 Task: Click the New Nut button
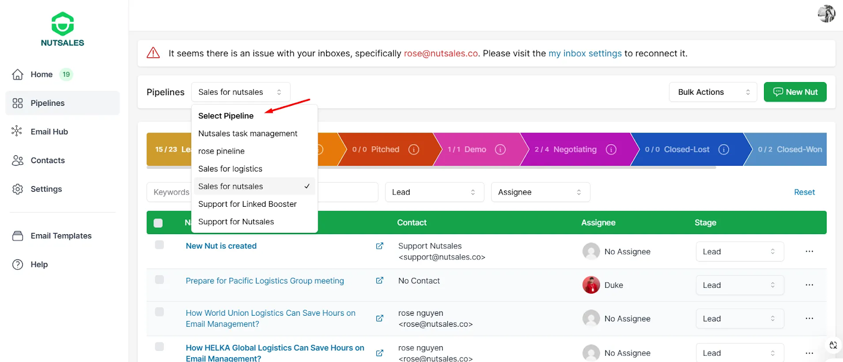tap(795, 92)
